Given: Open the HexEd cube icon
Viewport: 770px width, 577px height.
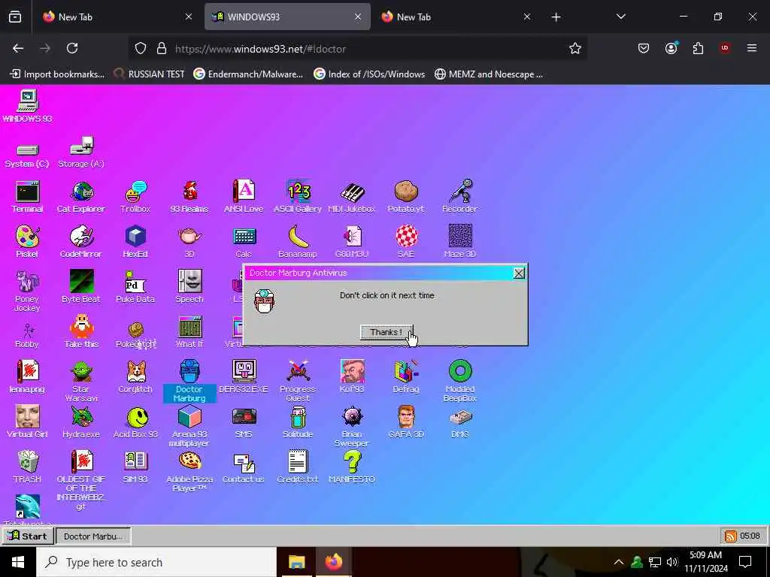Looking at the screenshot, I should [x=135, y=242].
